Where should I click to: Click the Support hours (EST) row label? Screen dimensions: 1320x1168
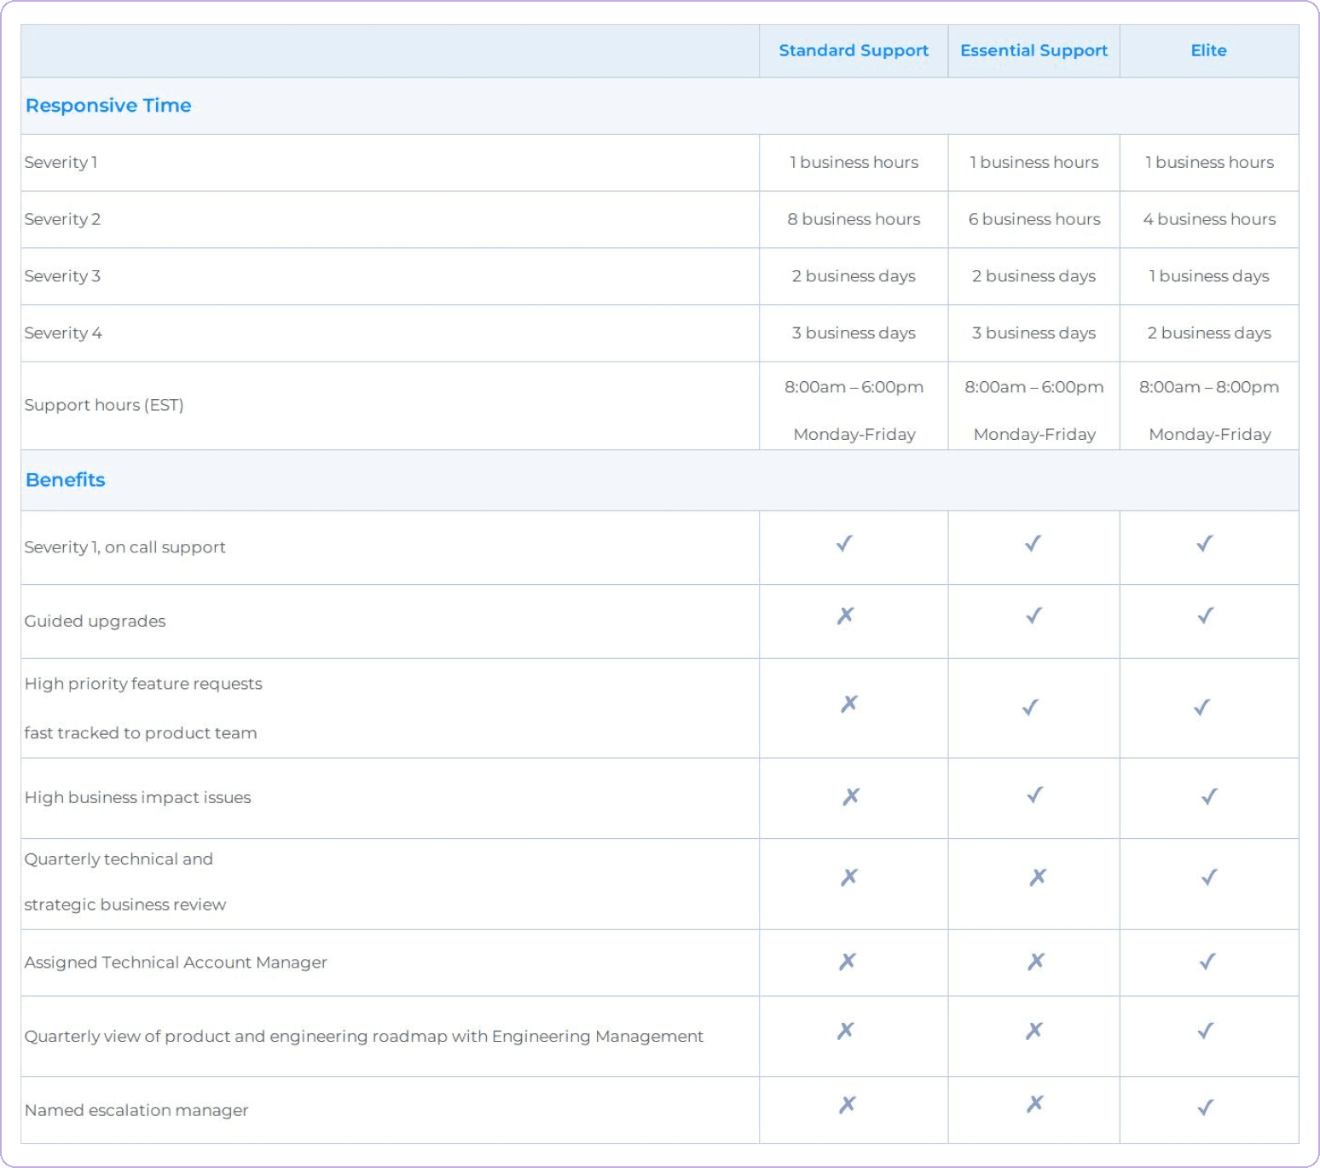104,405
